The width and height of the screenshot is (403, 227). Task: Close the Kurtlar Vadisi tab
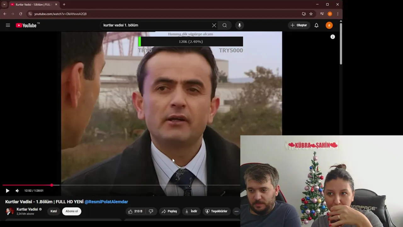coord(56,4)
